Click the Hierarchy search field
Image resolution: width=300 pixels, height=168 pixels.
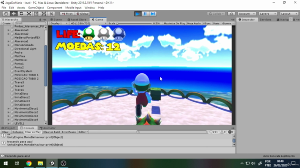coord(30,23)
